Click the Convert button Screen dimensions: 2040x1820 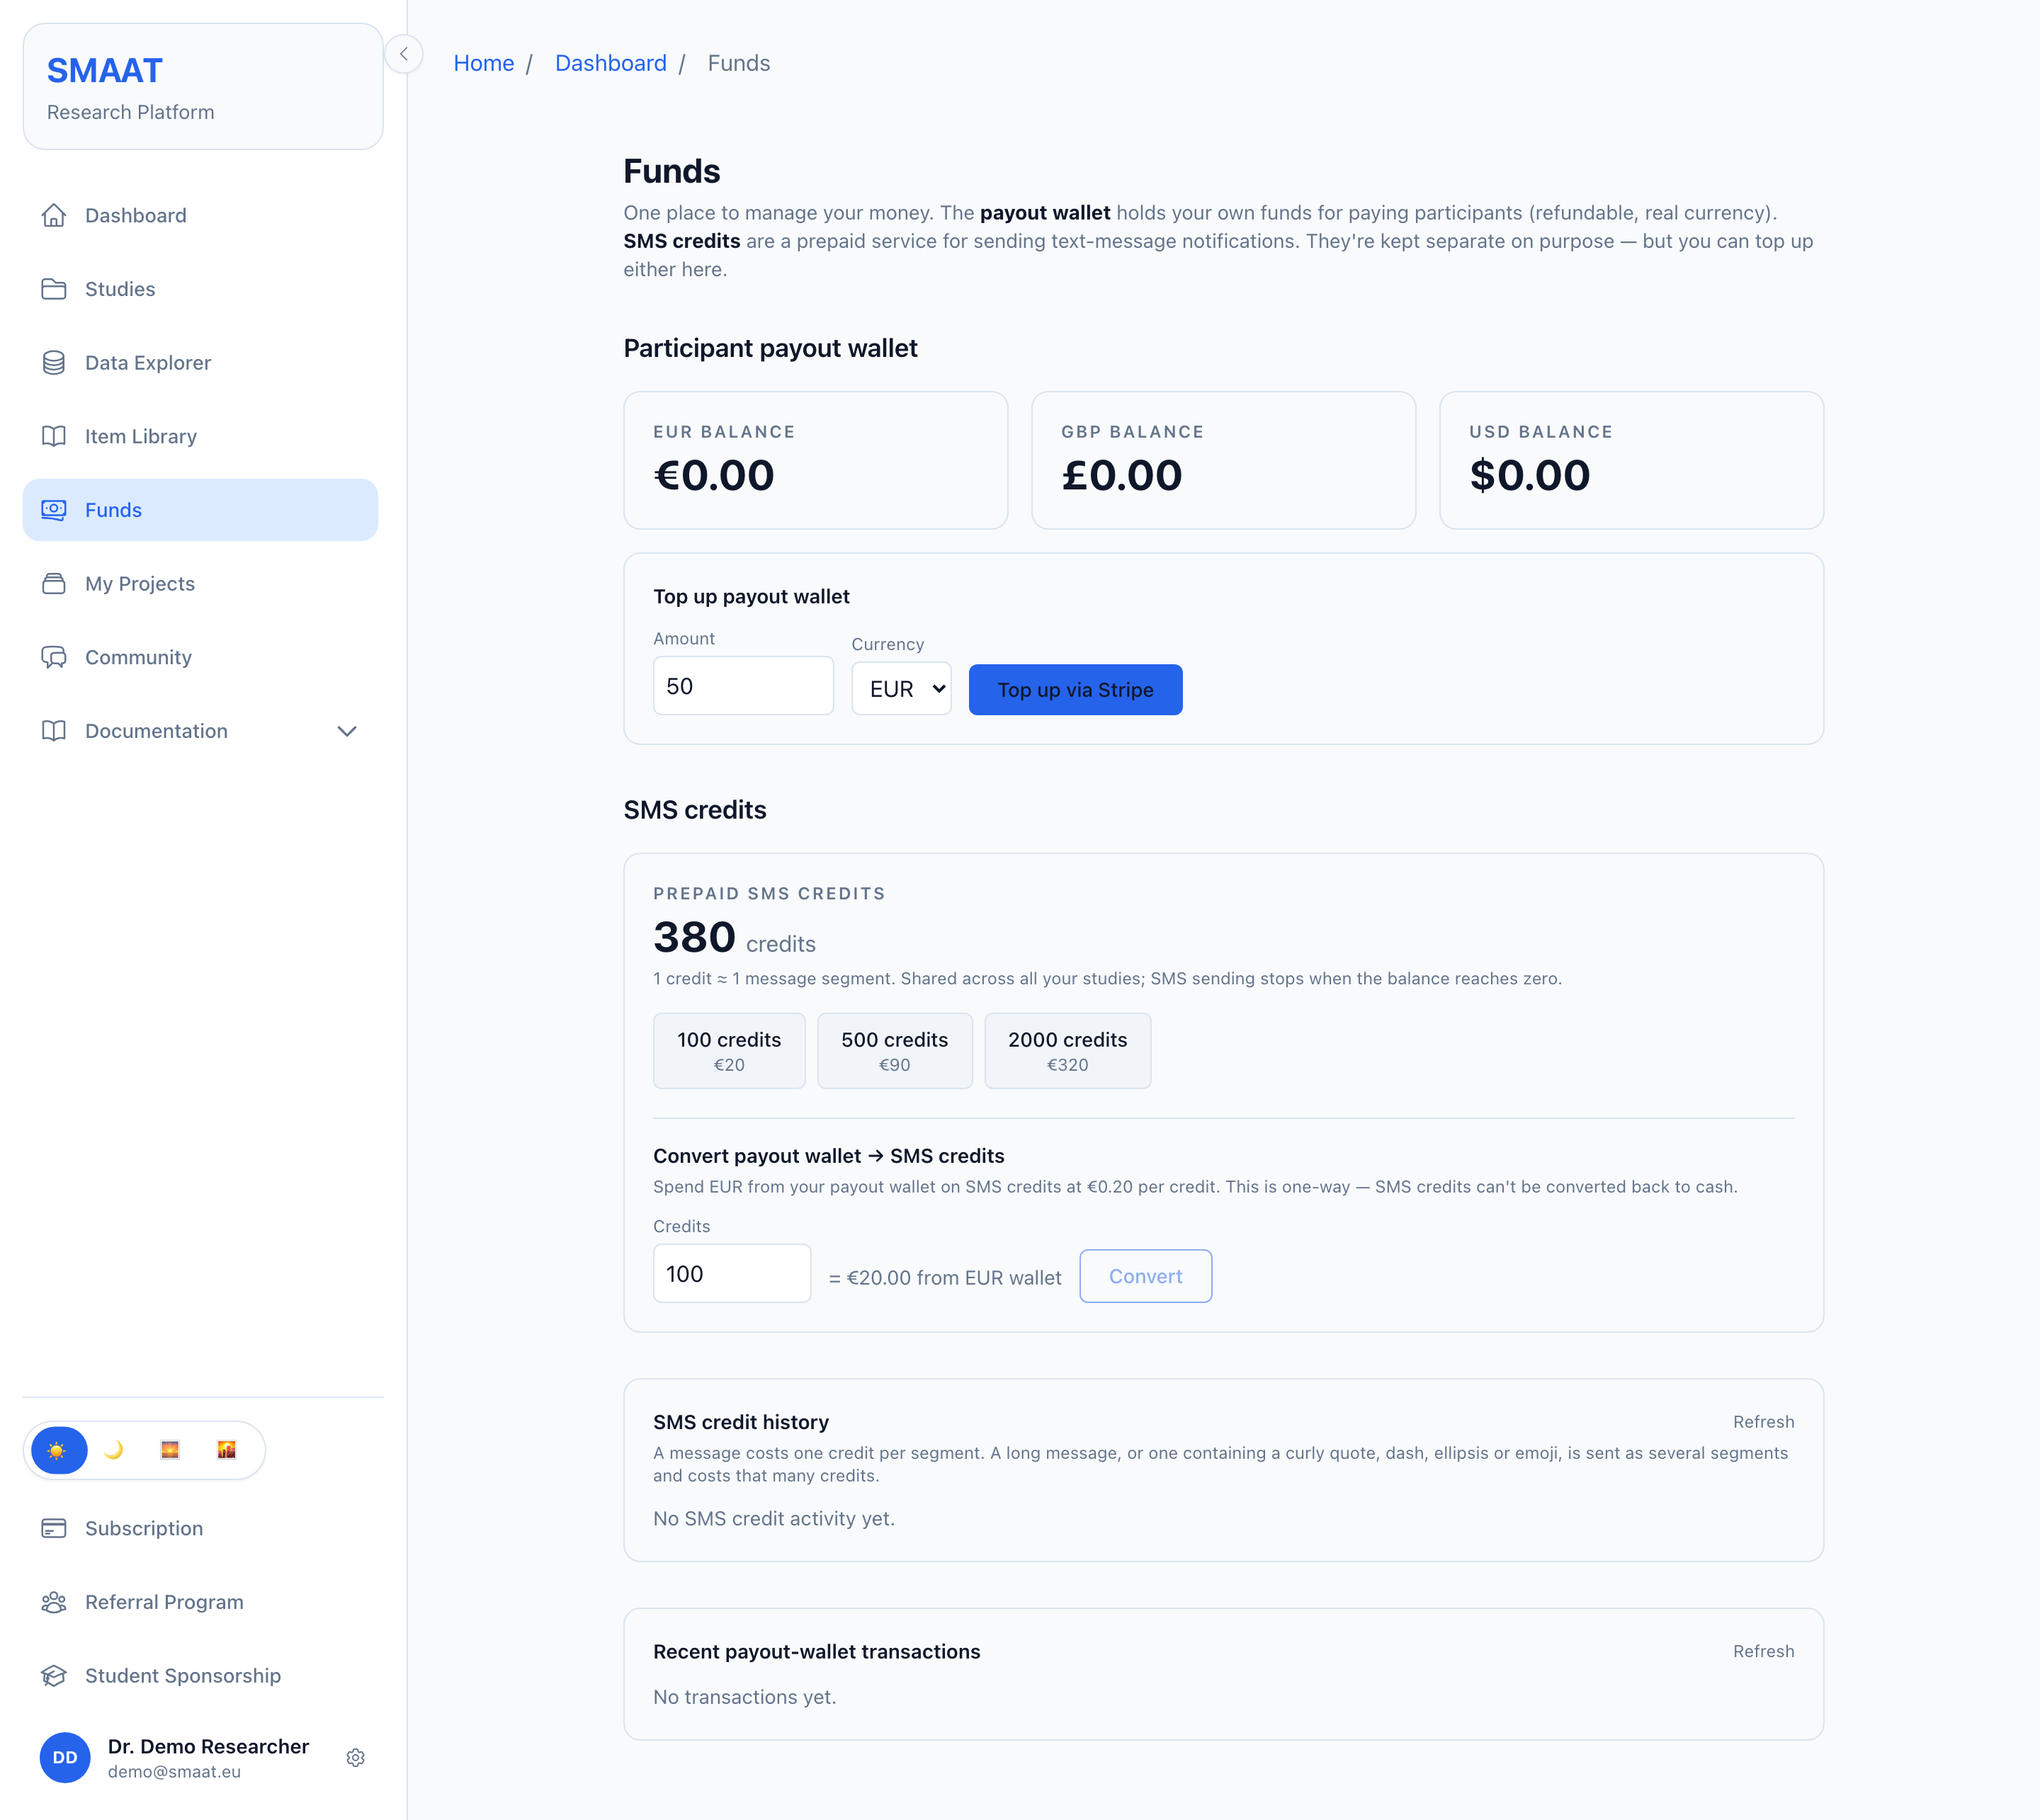(1145, 1276)
